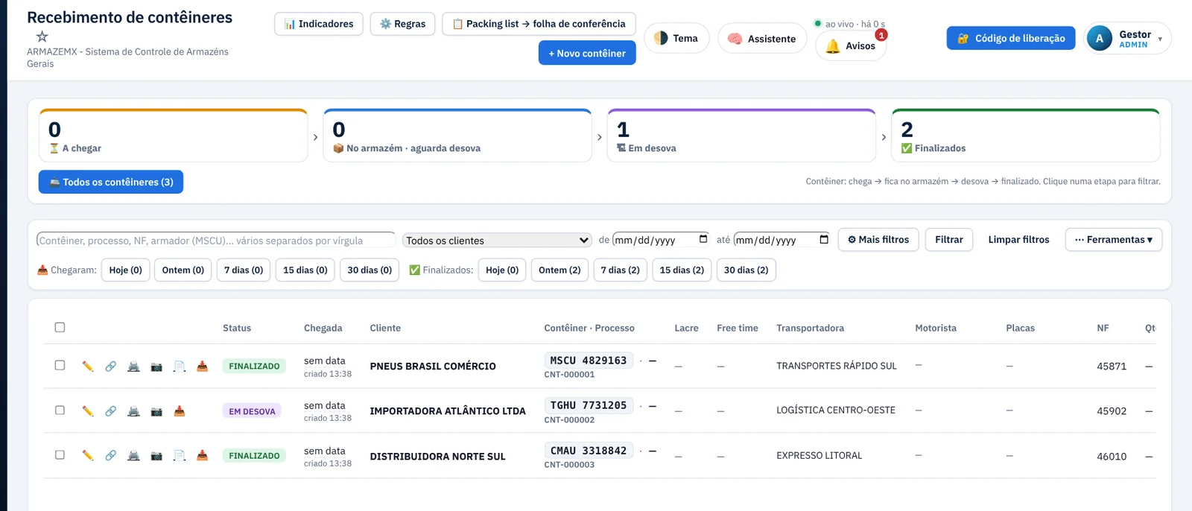Screen dimensions: 1192x511
Task: Click the '+ Novo contêiner' button
Action: [587, 54]
